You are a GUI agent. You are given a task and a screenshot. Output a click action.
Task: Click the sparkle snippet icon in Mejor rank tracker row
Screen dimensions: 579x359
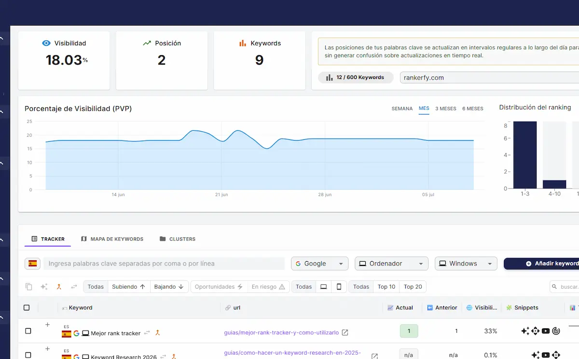525,331
